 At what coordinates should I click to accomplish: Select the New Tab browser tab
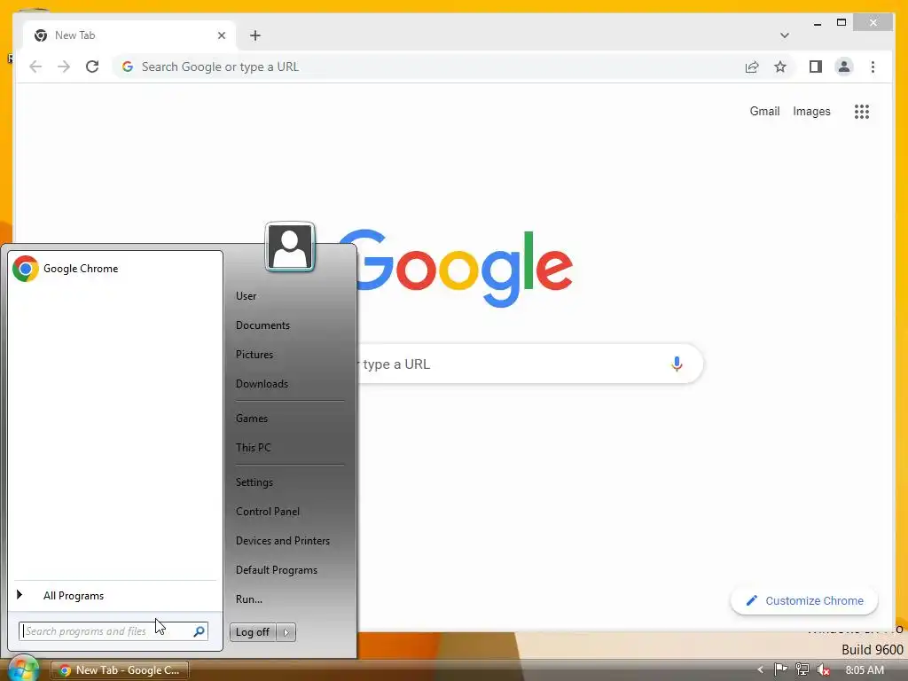point(129,35)
